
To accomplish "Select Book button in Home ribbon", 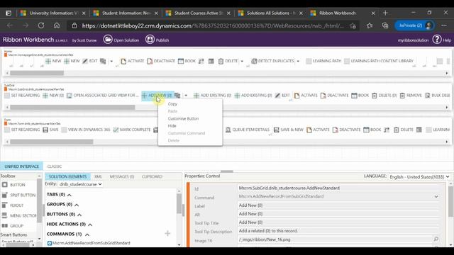I will click(187, 61).
